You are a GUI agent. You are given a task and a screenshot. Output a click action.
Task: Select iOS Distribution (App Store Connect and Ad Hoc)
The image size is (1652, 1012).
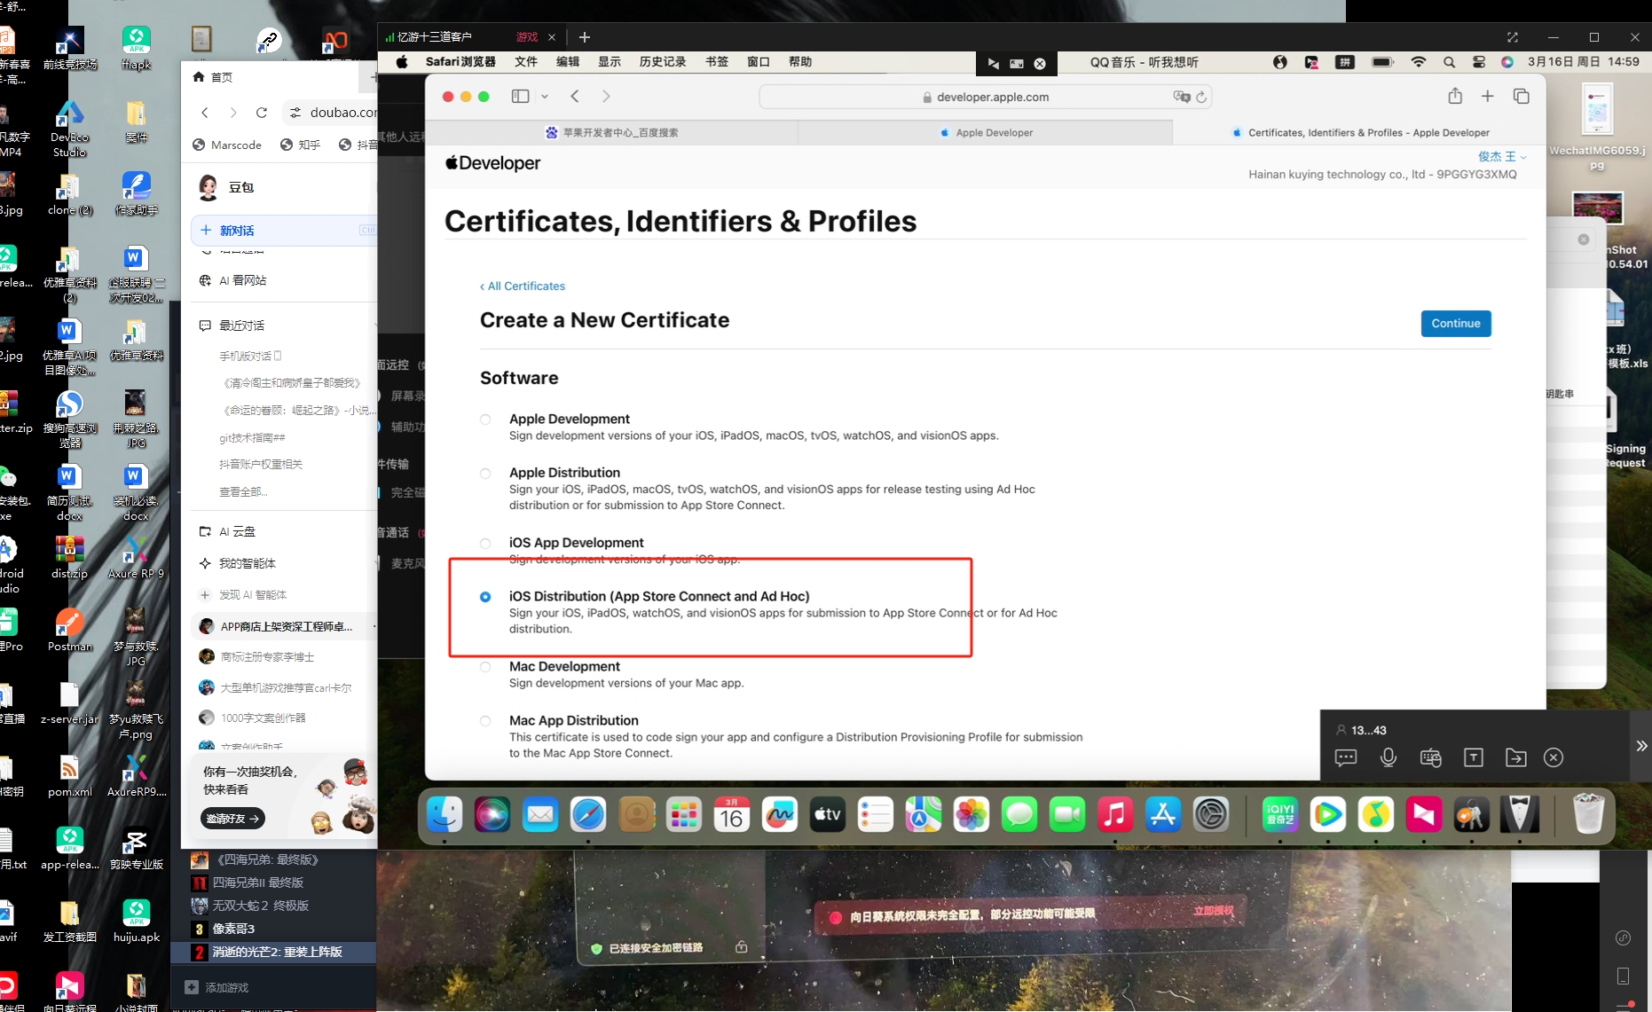pos(485,597)
